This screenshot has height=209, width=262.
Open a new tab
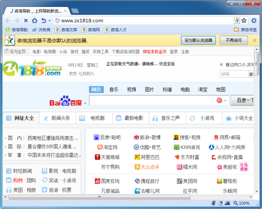coord(75,11)
